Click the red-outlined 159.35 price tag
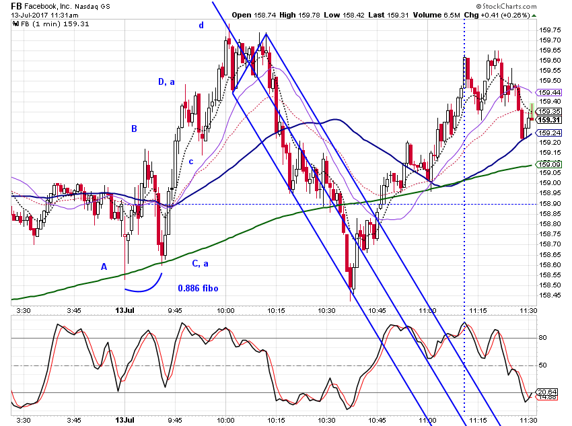 (x=548, y=111)
